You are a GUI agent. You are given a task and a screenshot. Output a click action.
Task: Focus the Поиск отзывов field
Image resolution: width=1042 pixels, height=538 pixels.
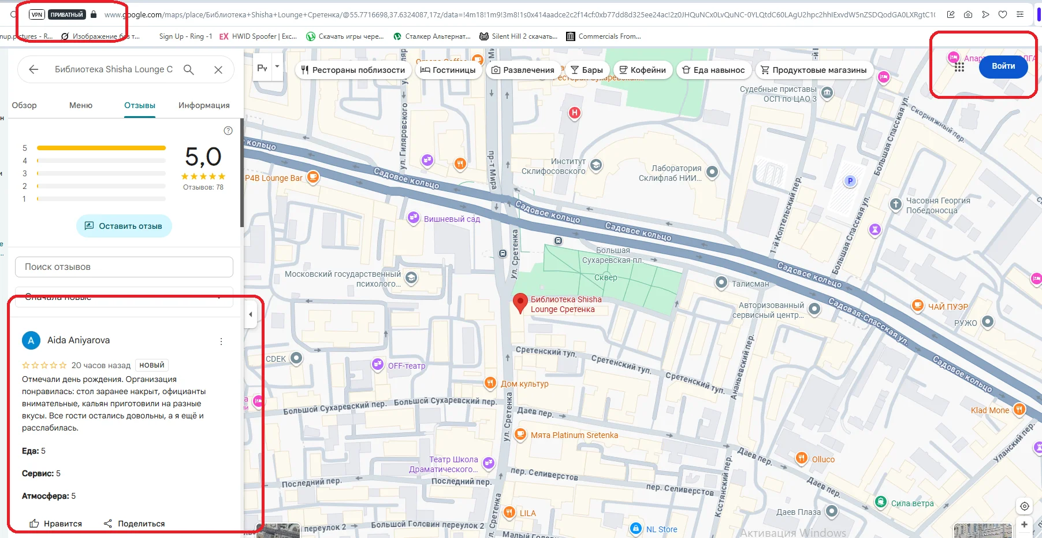pos(124,267)
